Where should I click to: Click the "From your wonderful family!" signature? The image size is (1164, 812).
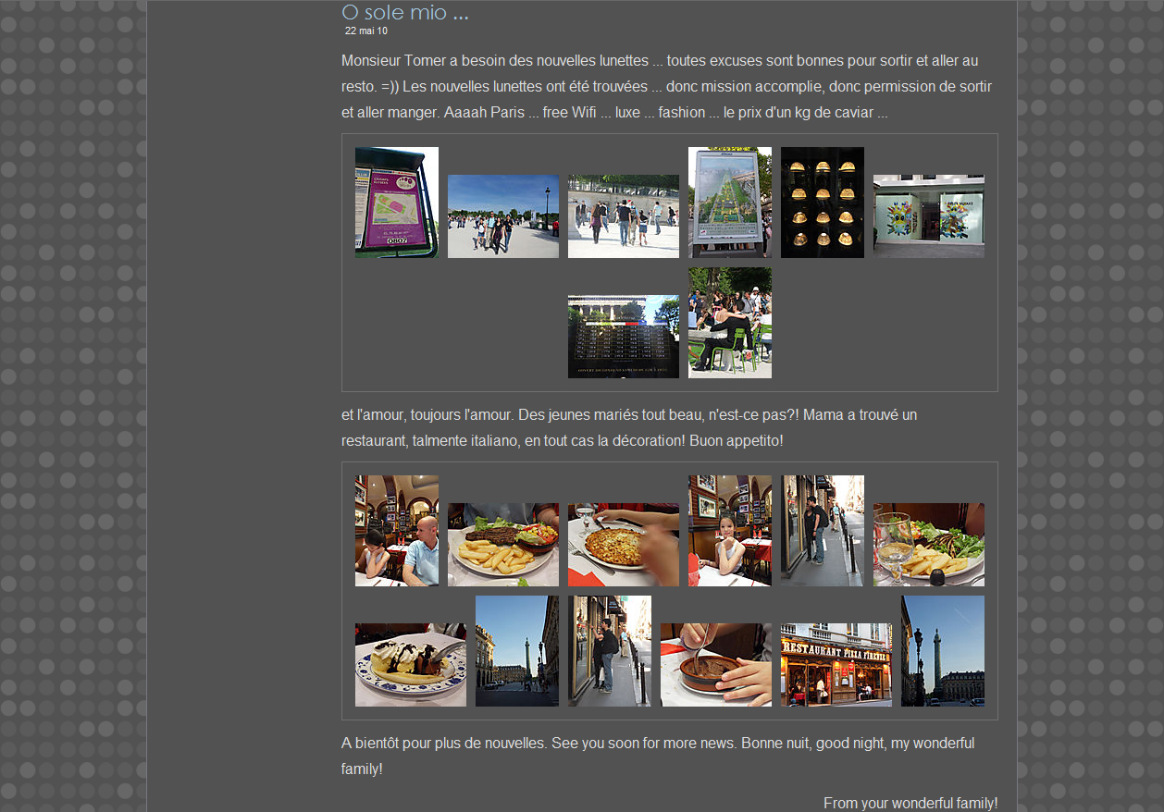pyautogui.click(x=910, y=803)
